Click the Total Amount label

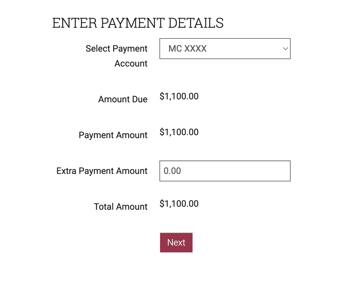[x=121, y=207]
